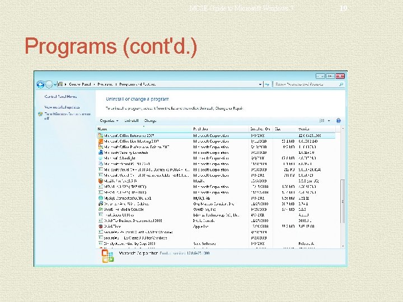Select the Microsoft Silverlight program name

coord(120,158)
